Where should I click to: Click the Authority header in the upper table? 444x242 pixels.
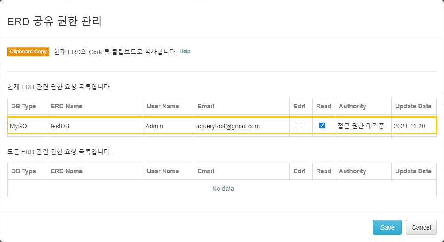tap(352, 106)
